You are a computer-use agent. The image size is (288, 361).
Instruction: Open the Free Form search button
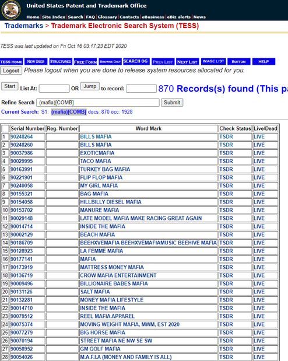[x=86, y=62]
